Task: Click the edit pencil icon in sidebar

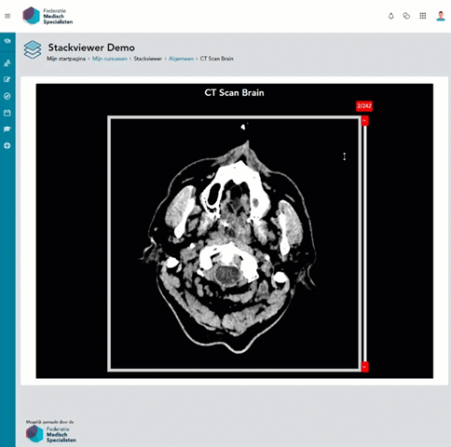Action: [7, 79]
